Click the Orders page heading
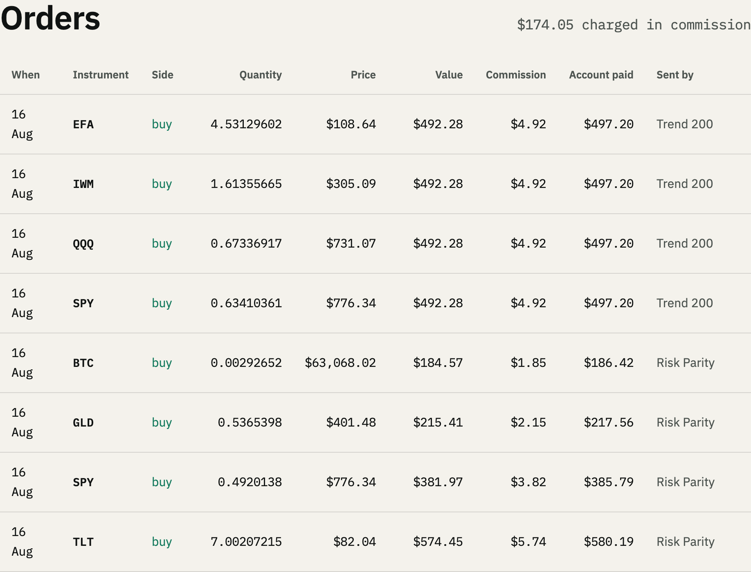Screen dimensions: 751x572 51,19
